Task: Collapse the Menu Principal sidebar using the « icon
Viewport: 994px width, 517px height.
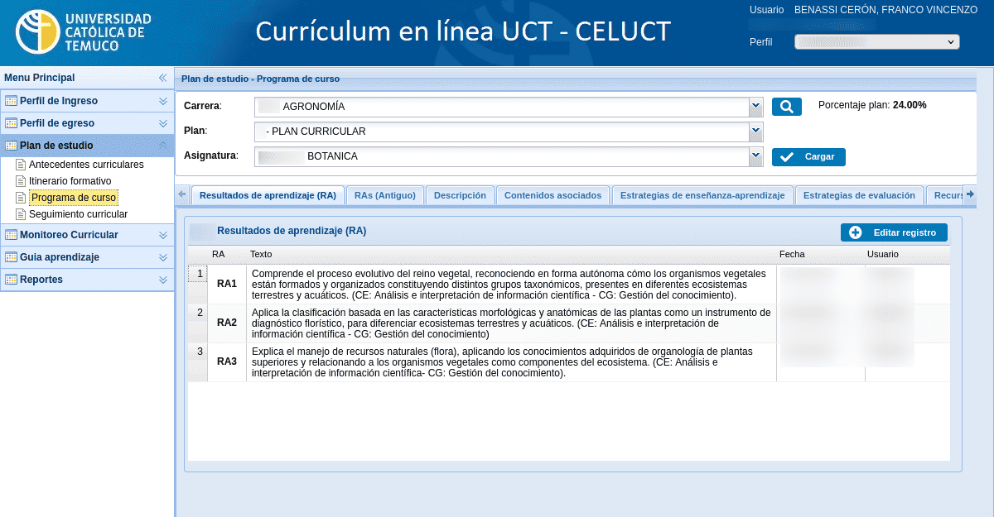Action: click(x=162, y=77)
